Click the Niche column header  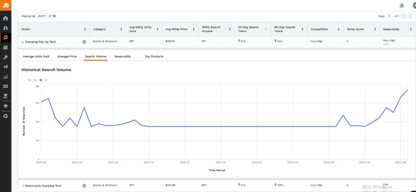[x=25, y=29]
